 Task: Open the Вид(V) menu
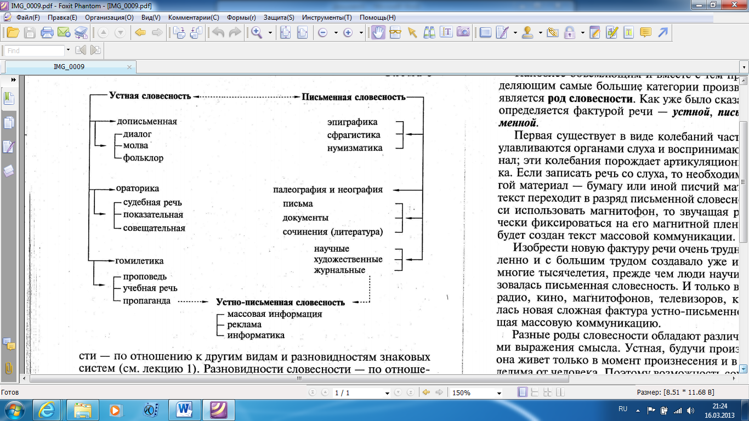coord(151,18)
